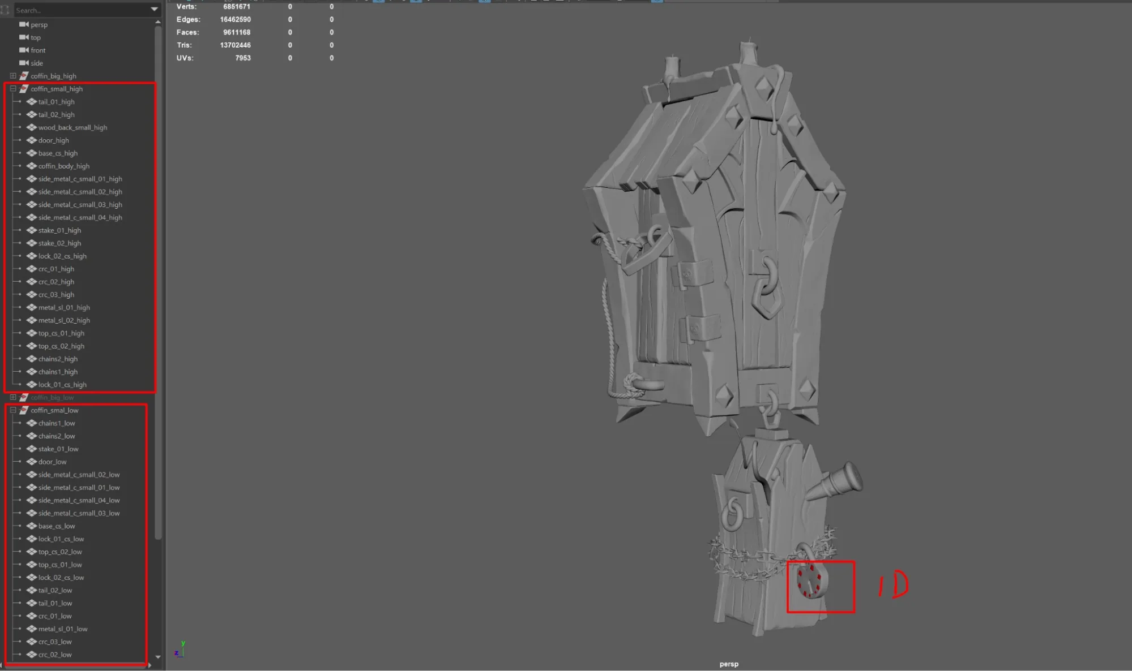Click the coffin_big_high group icon
This screenshot has width=1132, height=671.
click(24, 76)
